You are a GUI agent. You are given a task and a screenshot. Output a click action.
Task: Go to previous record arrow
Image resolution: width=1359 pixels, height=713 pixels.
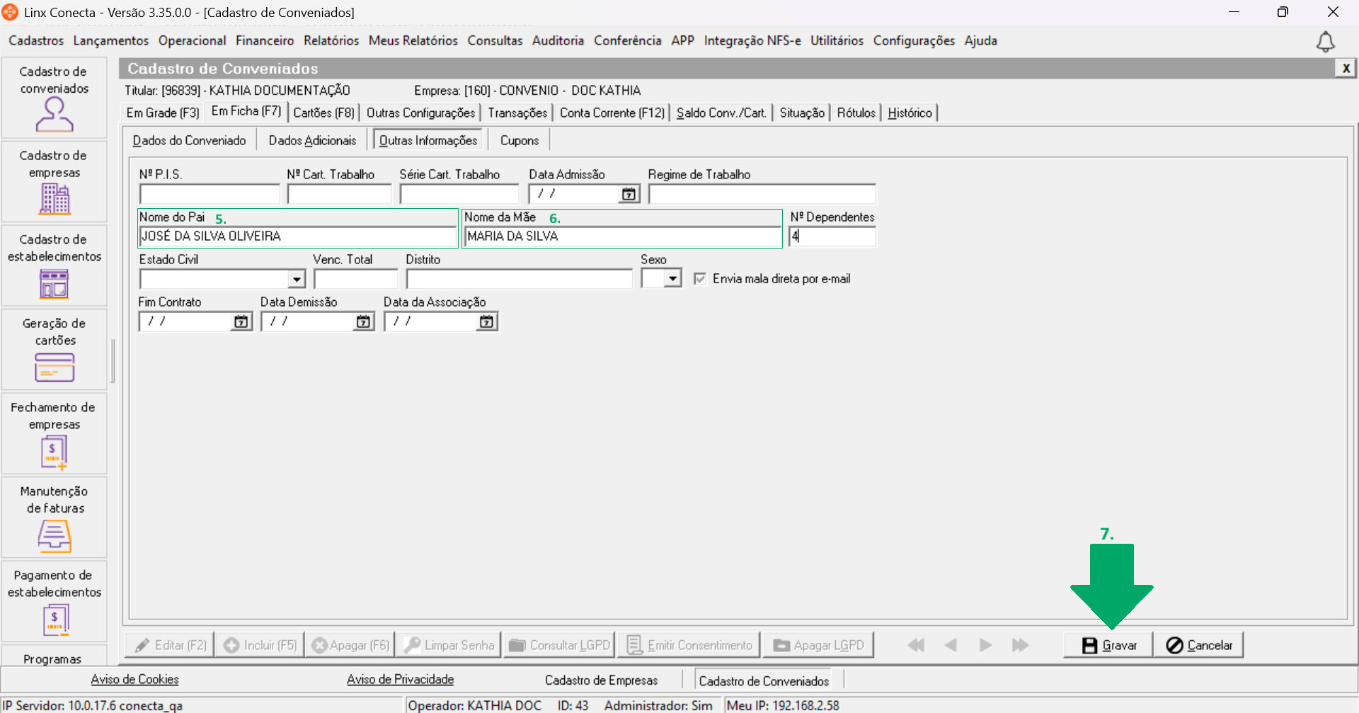951,645
